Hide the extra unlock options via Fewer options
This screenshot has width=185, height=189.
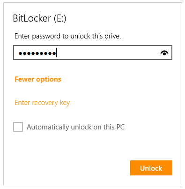38,79
